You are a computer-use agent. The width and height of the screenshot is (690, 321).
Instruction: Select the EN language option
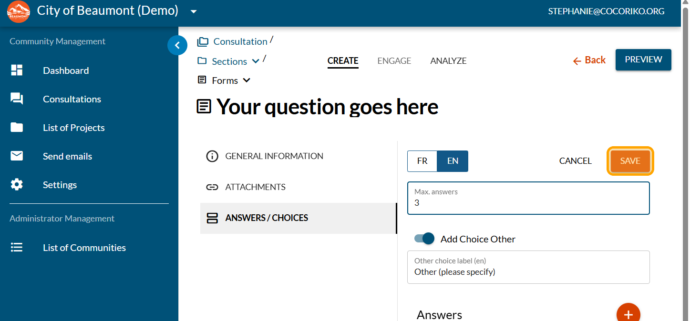pos(453,161)
